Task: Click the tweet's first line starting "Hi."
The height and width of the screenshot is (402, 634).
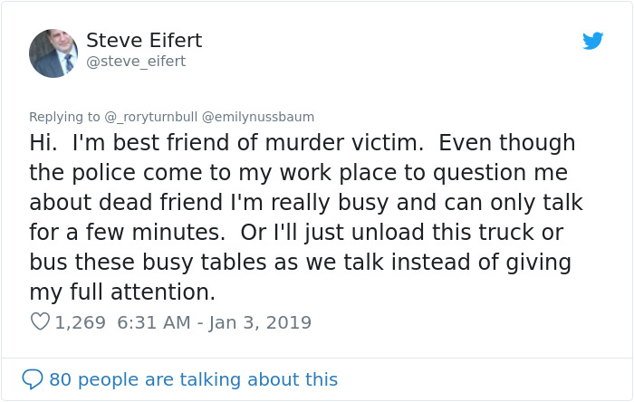Action: (x=303, y=143)
